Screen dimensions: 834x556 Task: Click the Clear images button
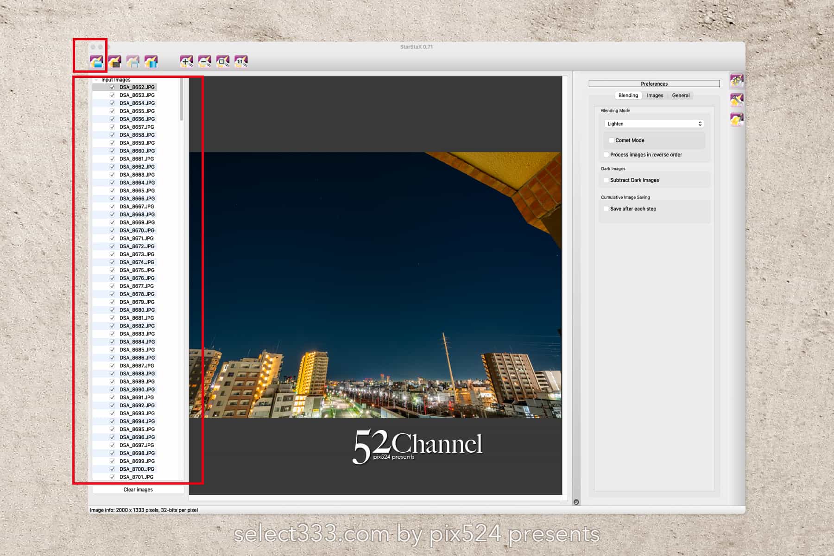coord(138,490)
